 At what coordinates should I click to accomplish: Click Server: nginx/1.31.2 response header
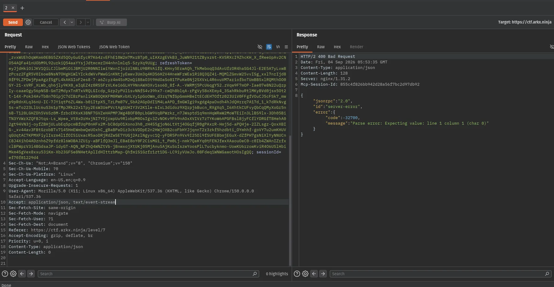pos(325,79)
